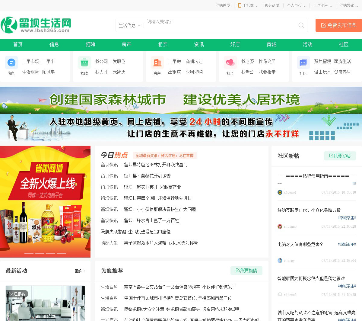The image size is (362, 321).
Task: Click the 我要投稿 button
Action: pos(246,271)
